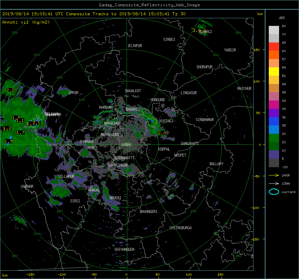The width and height of the screenshot is (299, 279).
Task: Pick the orange 60 dBZ legend swatch
Action: pyautogui.click(x=274, y=55)
